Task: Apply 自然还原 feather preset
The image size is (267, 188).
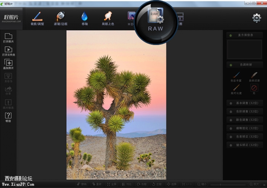Action: [x=254, y=76]
